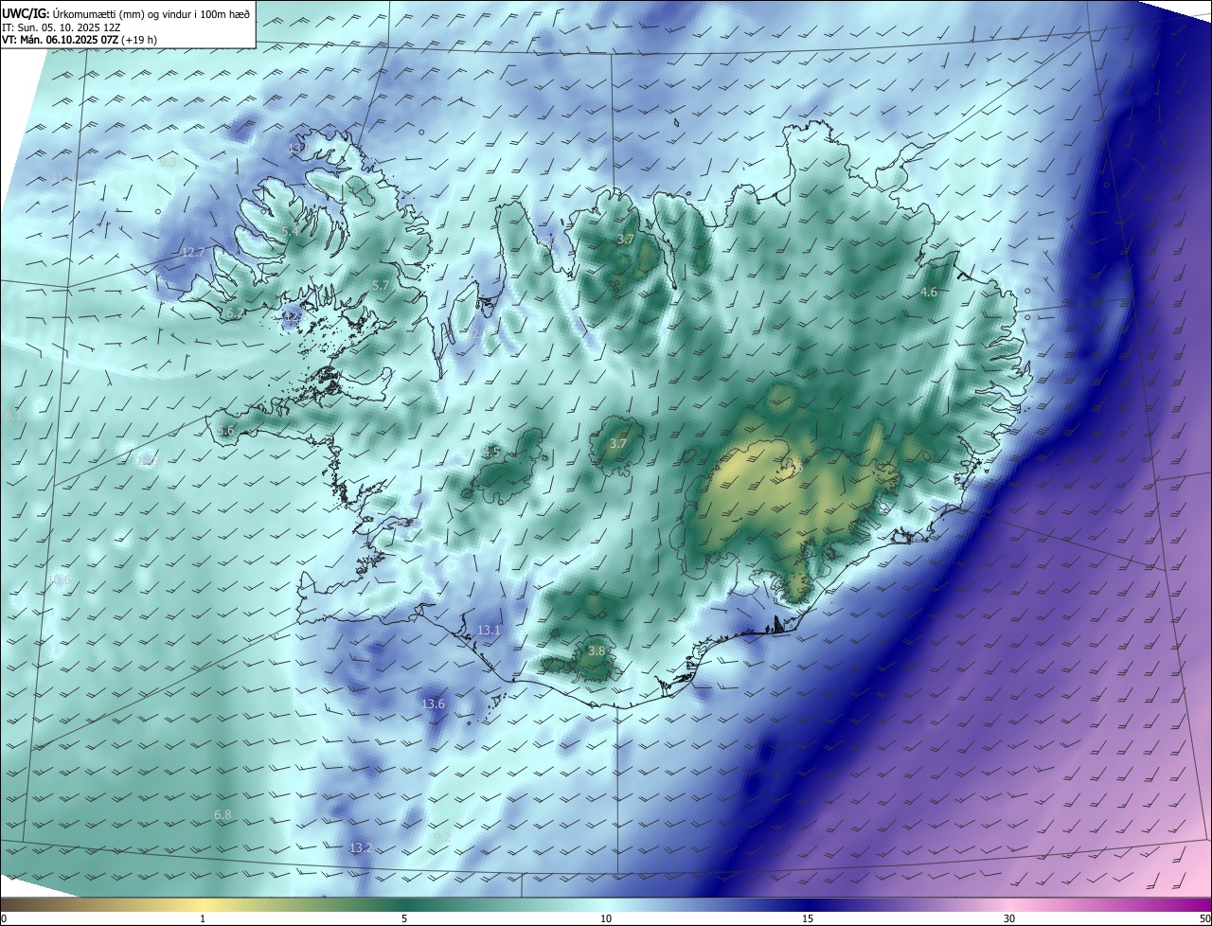Click the "VT: Mán. 06.10.2025 07Z (+19 h)" line
Screen dimensions: 1212x926
(x=80, y=40)
